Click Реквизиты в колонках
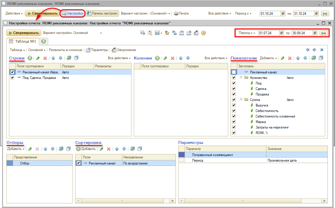This screenshot has height=208, width=335. click(66, 50)
